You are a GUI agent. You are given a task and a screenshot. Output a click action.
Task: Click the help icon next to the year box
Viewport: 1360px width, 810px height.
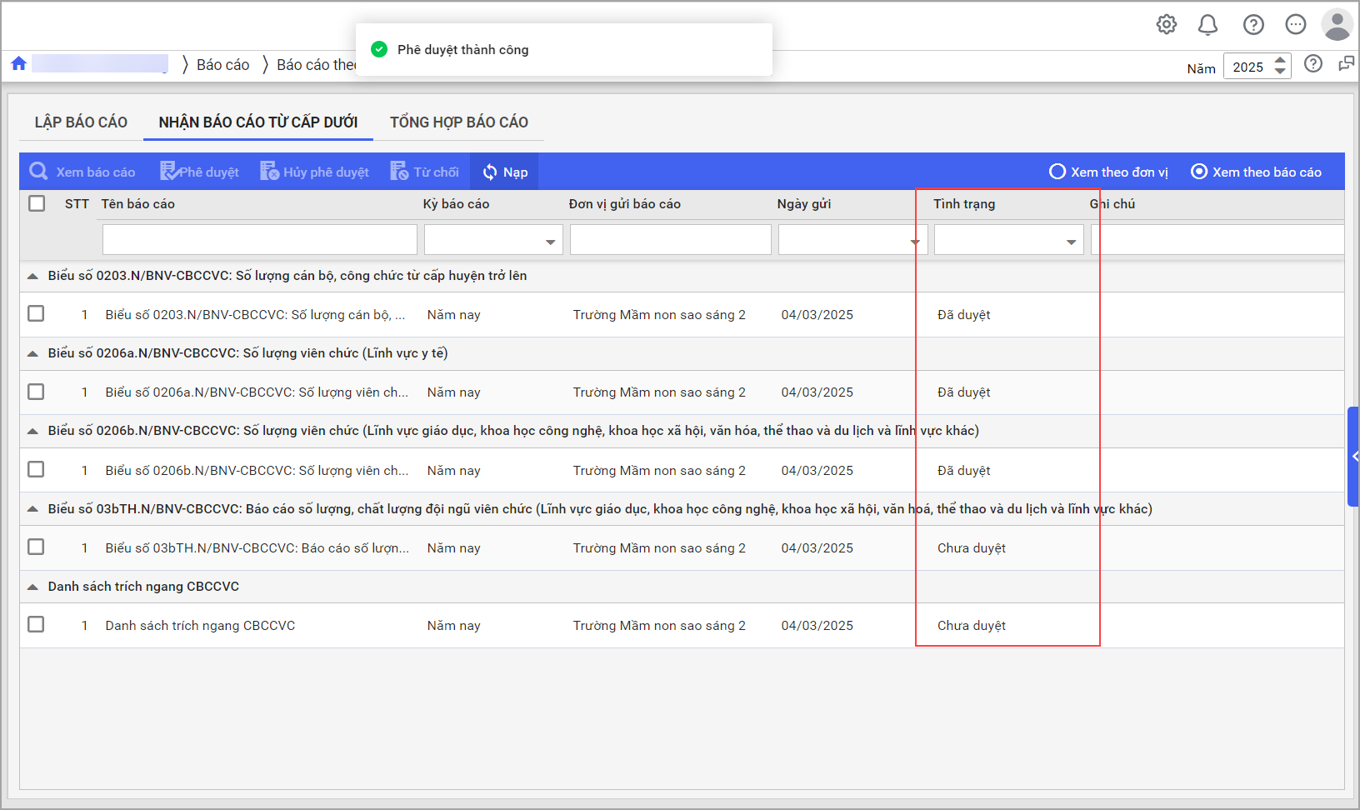pos(1313,63)
